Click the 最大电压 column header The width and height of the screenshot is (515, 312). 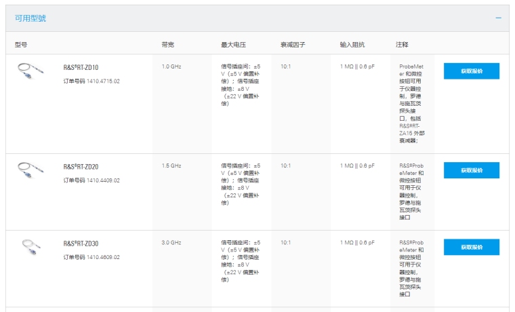coord(233,44)
